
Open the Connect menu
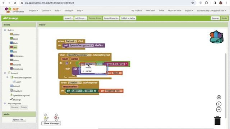pyautogui.click(x=46, y=10)
